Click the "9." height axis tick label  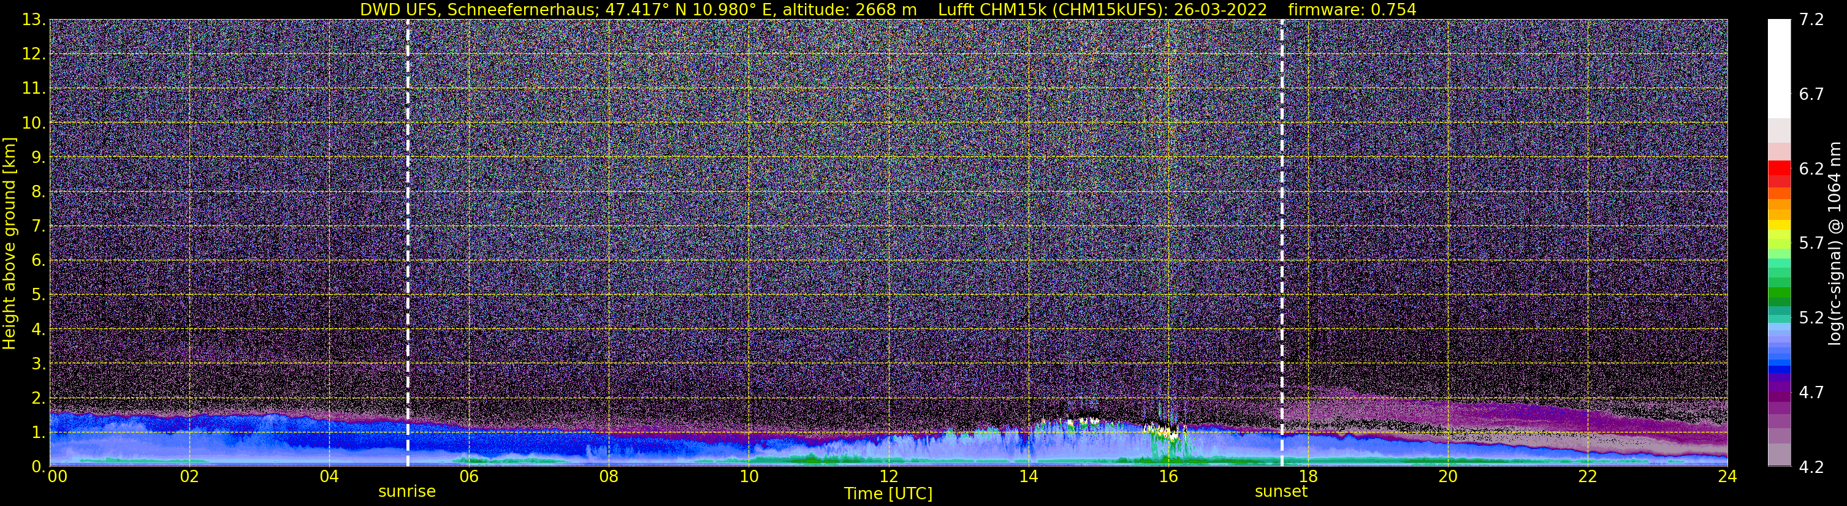38,157
